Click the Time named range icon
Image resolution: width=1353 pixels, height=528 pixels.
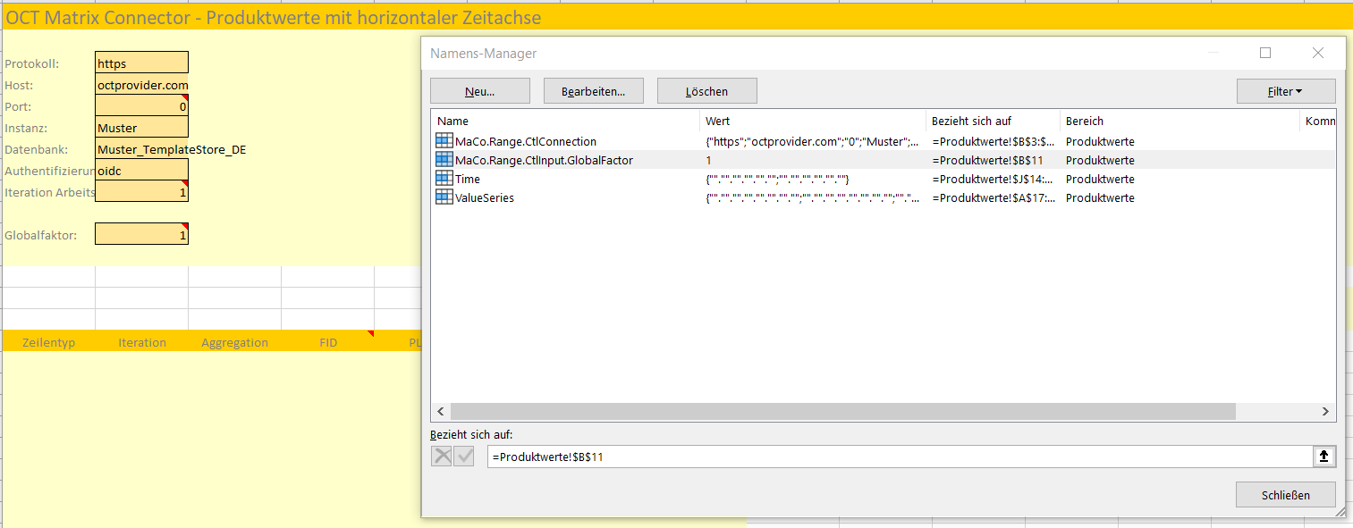[444, 179]
